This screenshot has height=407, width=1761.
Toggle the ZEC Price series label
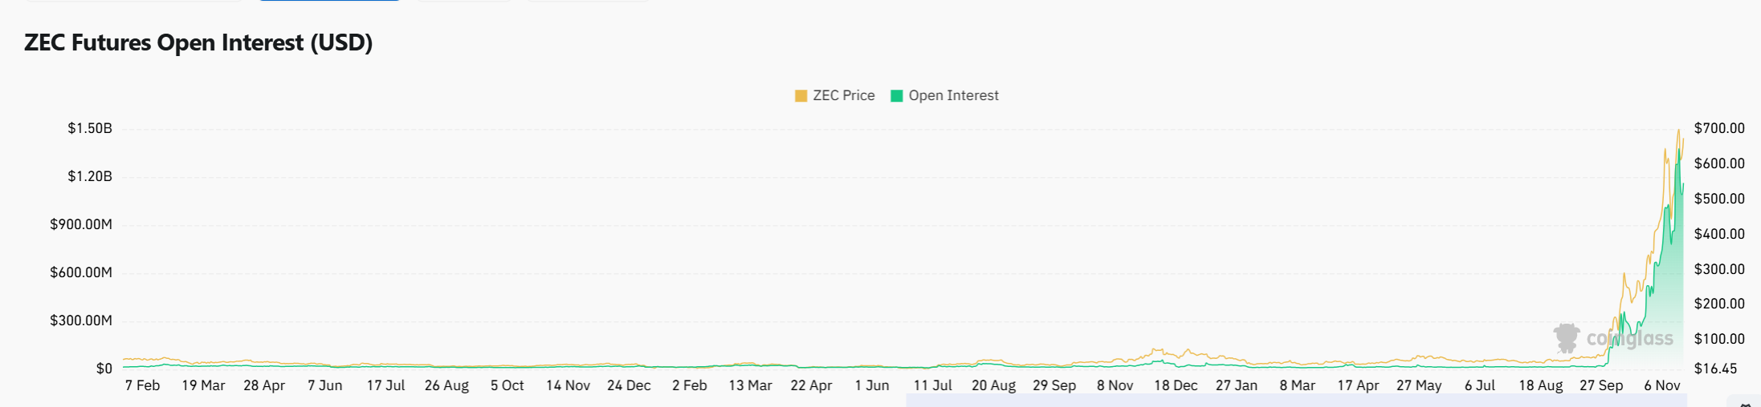[x=843, y=95]
